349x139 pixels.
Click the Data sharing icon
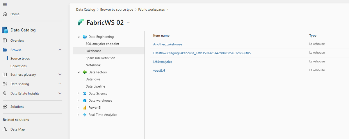pyautogui.click(x=5, y=84)
